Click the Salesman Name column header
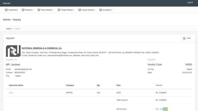198x111 pixels. (x=16, y=85)
